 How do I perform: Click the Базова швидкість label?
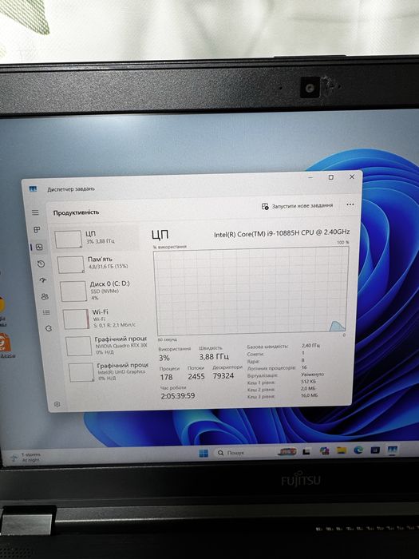(x=267, y=347)
